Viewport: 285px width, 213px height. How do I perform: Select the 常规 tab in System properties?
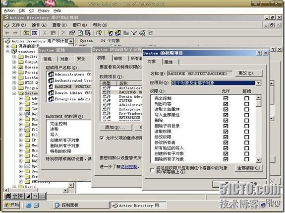pos(48,59)
